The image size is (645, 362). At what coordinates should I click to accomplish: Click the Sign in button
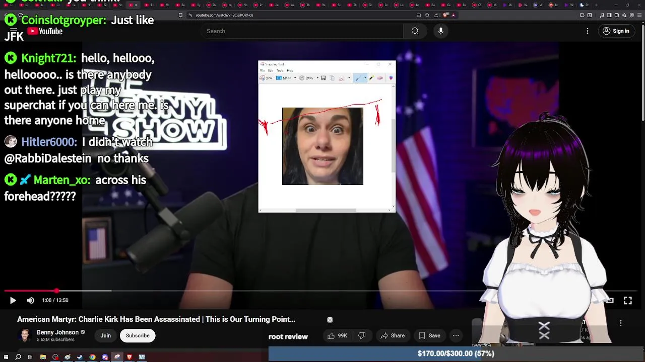[x=616, y=31]
